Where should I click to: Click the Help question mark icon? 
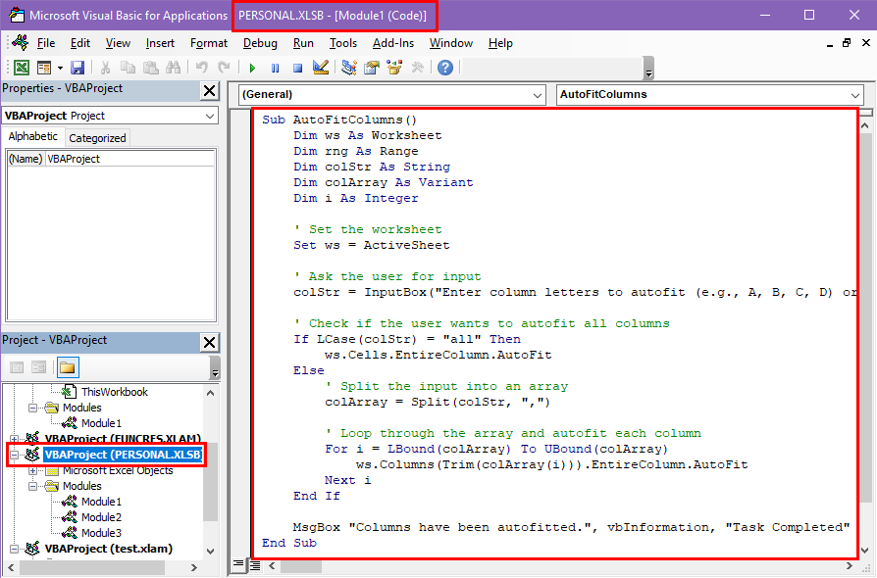pyautogui.click(x=445, y=69)
